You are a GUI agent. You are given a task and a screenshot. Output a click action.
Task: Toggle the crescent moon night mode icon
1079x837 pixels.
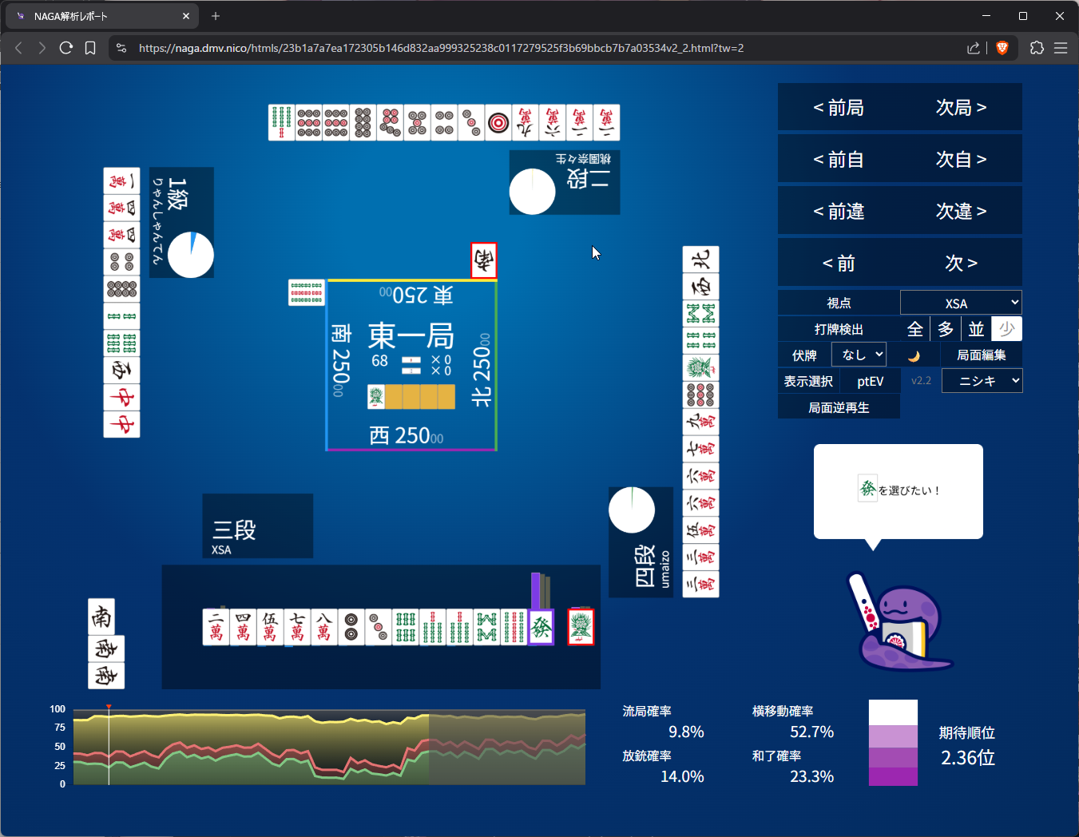pos(914,355)
